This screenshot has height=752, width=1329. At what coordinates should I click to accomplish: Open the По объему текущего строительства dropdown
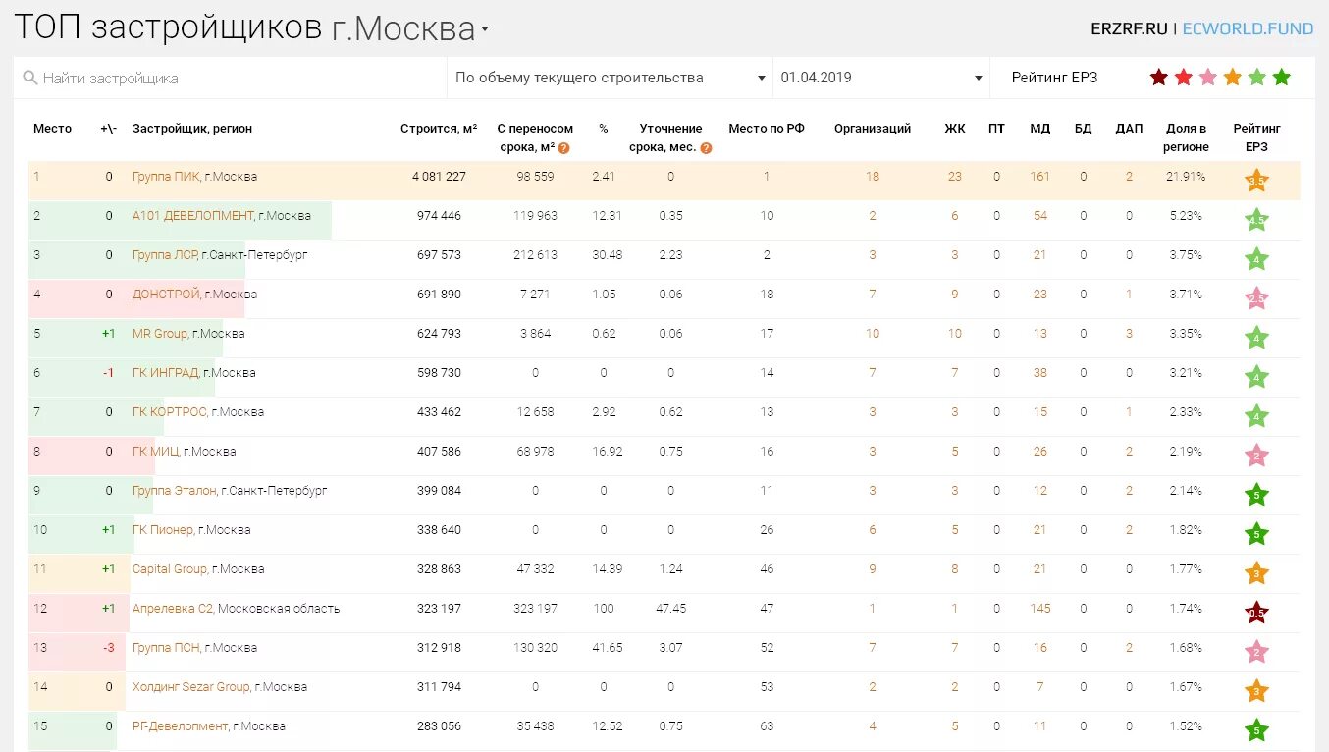pyautogui.click(x=611, y=78)
